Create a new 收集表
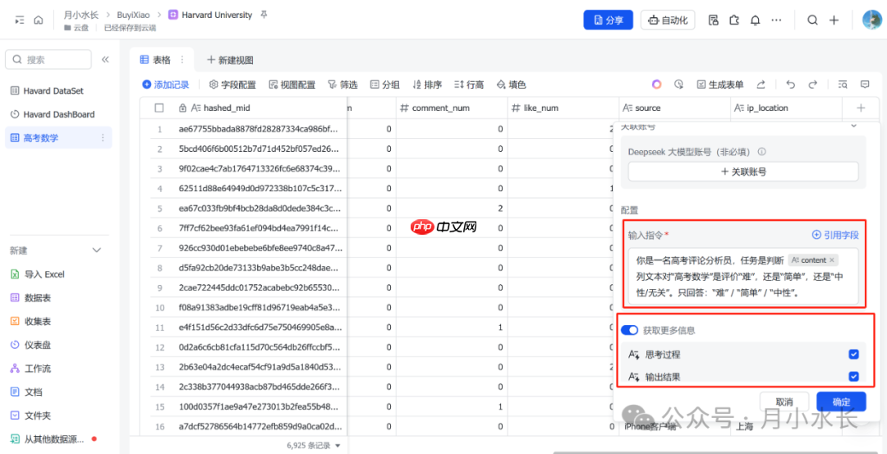 30,321
